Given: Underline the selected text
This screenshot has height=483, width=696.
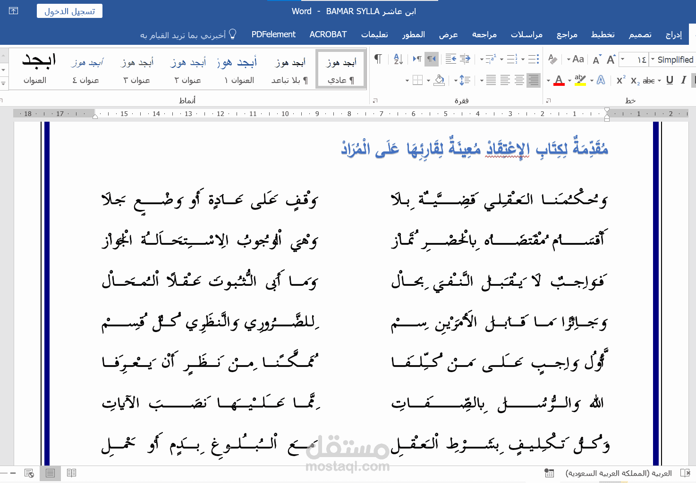Looking at the screenshot, I should pyautogui.click(x=670, y=80).
